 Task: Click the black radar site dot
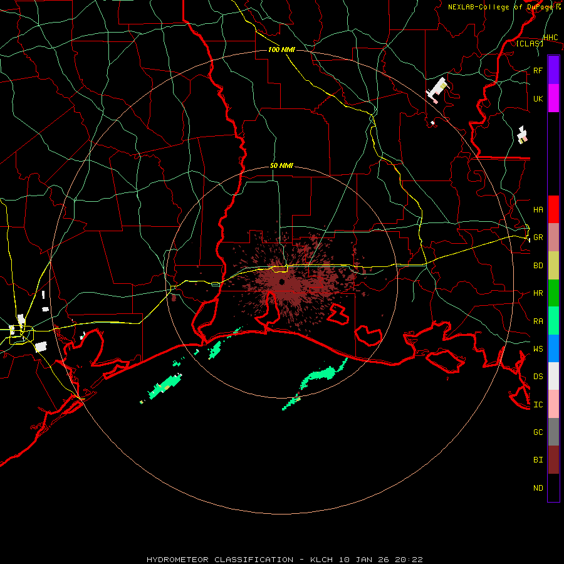[282, 281]
